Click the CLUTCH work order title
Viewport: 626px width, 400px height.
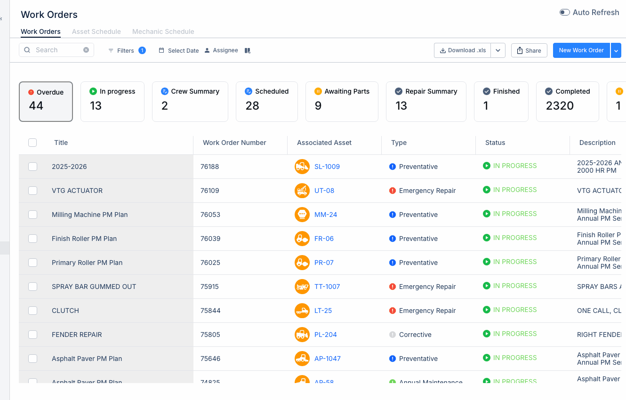65,311
